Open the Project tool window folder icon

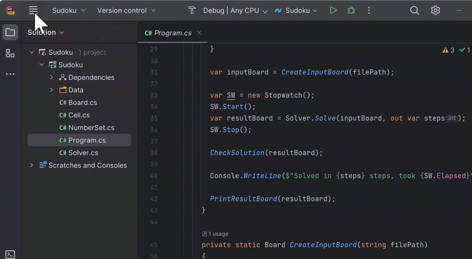10,32
